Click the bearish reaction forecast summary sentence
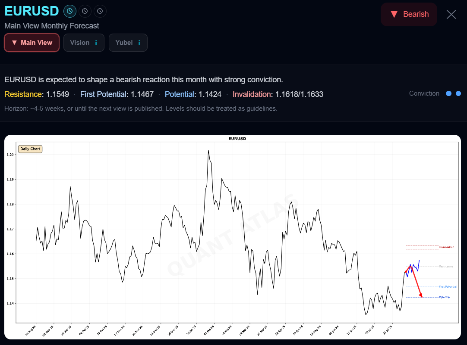Image resolution: width=467 pixels, height=345 pixels. point(144,80)
